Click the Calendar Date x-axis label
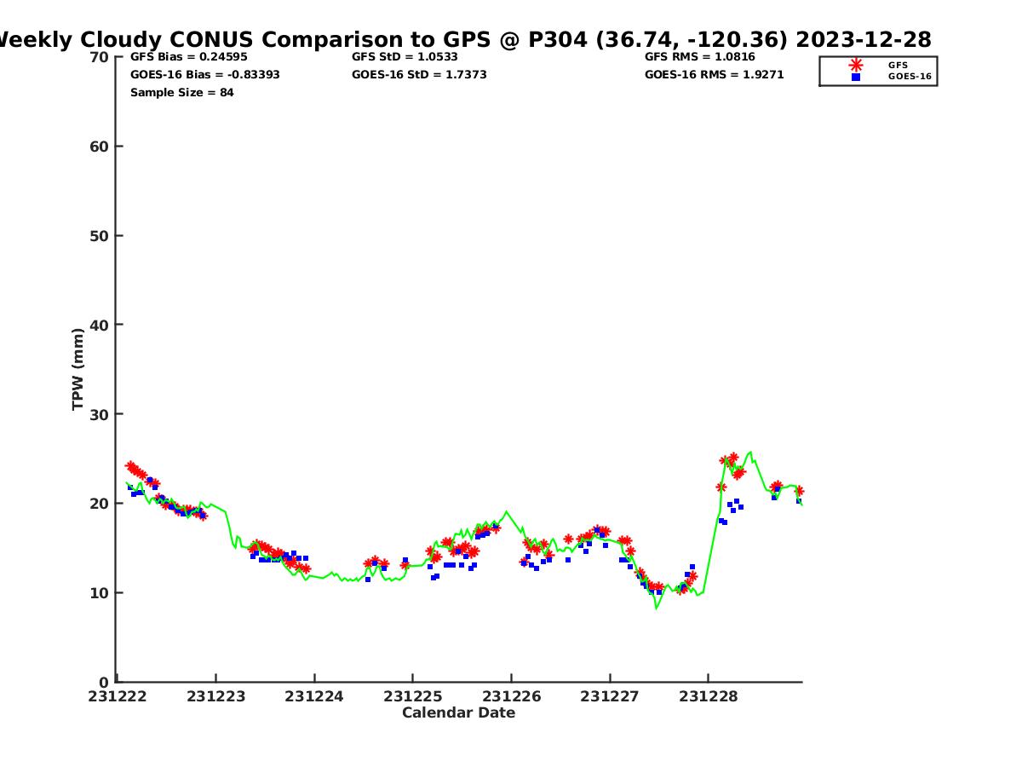The width and height of the screenshot is (1022, 767). tap(458, 713)
